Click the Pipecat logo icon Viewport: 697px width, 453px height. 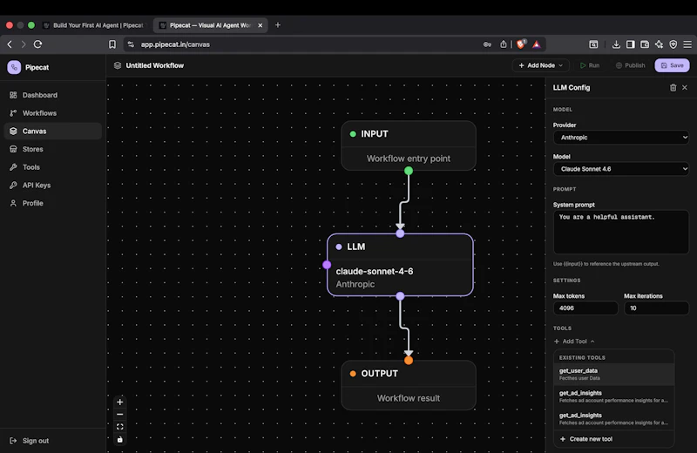coord(14,67)
